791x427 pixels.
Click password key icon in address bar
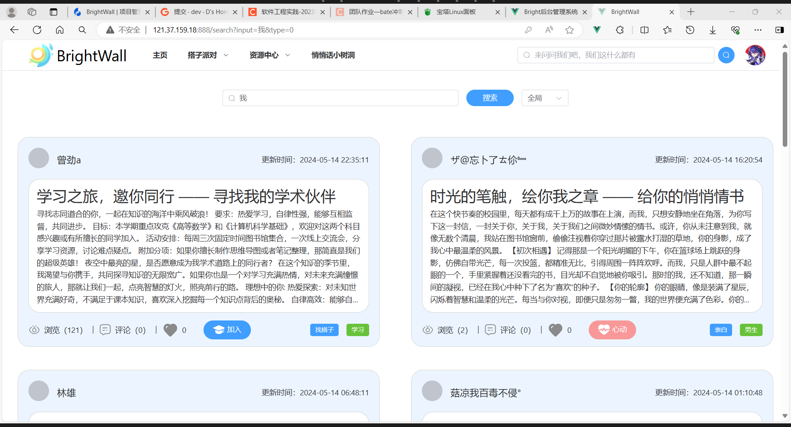pos(528,30)
